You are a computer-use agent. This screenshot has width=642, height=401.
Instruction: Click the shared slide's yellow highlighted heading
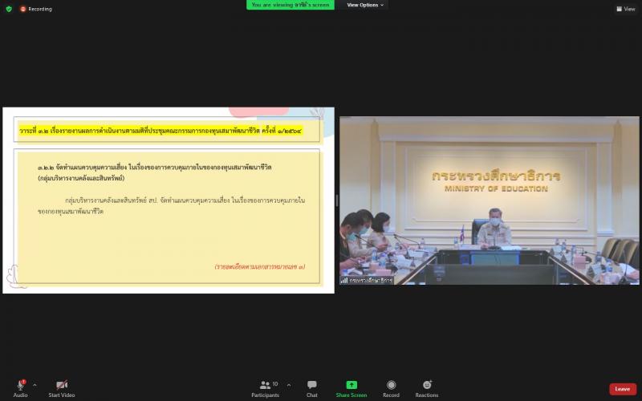(x=160, y=131)
